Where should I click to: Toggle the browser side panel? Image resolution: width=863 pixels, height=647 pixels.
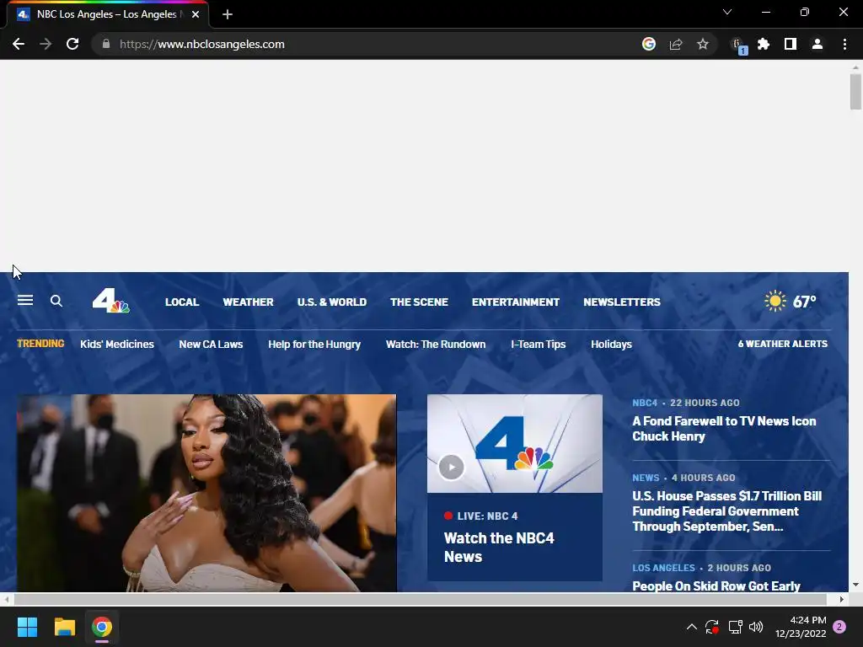[x=791, y=44]
